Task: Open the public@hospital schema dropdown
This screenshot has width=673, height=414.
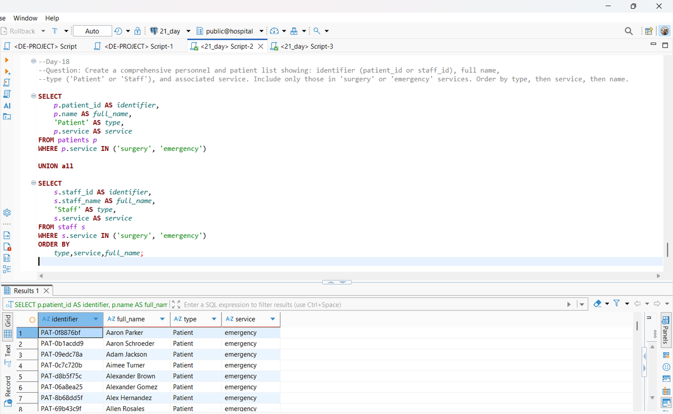Action: (x=261, y=31)
